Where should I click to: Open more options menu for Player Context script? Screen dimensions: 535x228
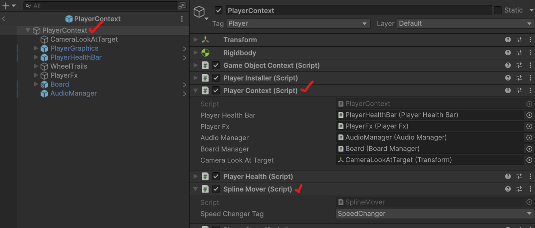(529, 90)
